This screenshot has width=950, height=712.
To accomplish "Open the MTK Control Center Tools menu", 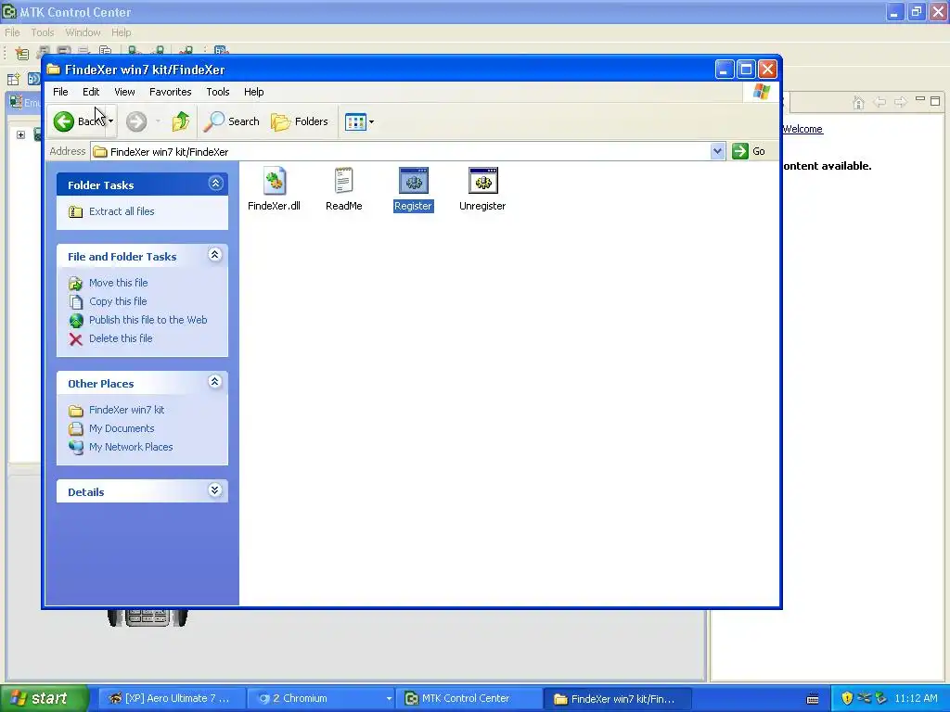I will pos(43,32).
